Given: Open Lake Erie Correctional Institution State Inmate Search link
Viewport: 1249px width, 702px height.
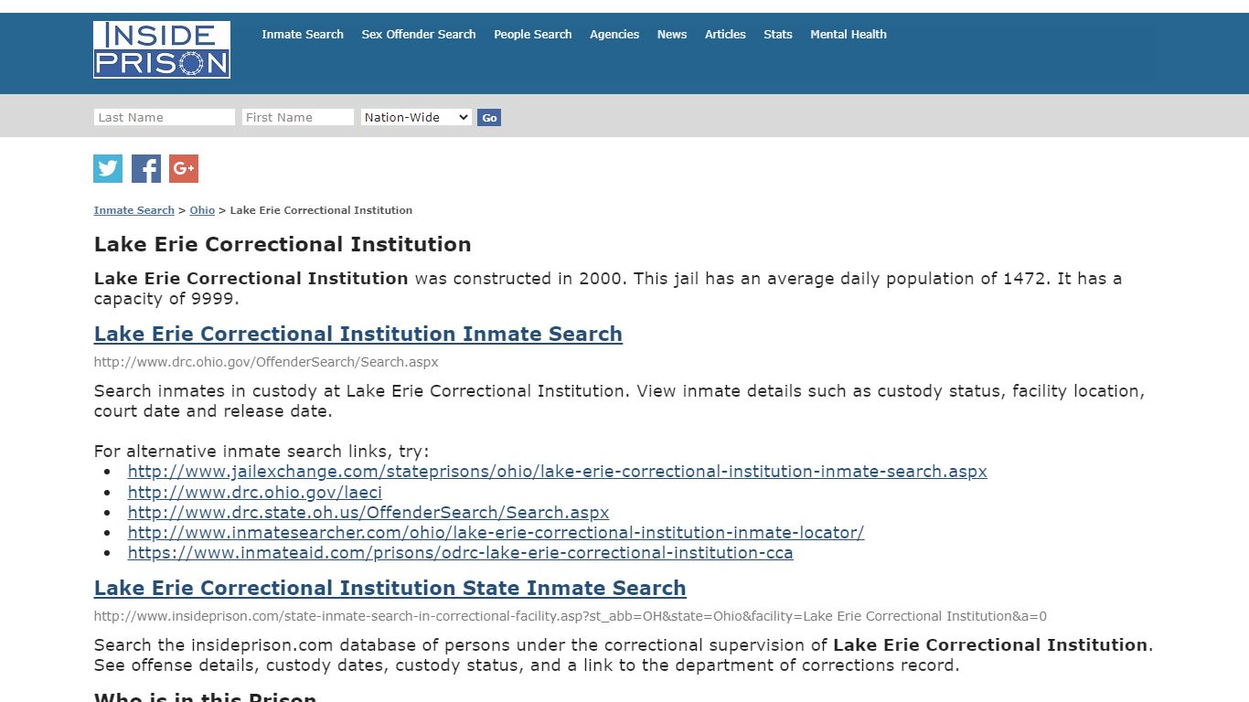Looking at the screenshot, I should click(390, 588).
